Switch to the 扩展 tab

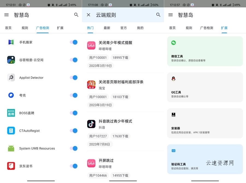(224, 28)
